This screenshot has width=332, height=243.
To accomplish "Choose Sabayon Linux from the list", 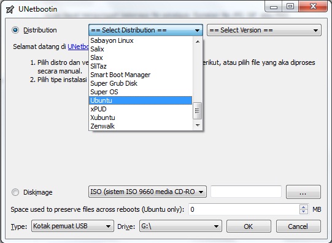I will [x=141, y=40].
